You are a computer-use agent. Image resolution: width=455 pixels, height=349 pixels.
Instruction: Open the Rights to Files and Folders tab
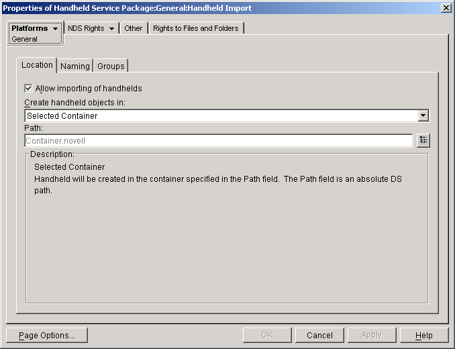coord(196,28)
